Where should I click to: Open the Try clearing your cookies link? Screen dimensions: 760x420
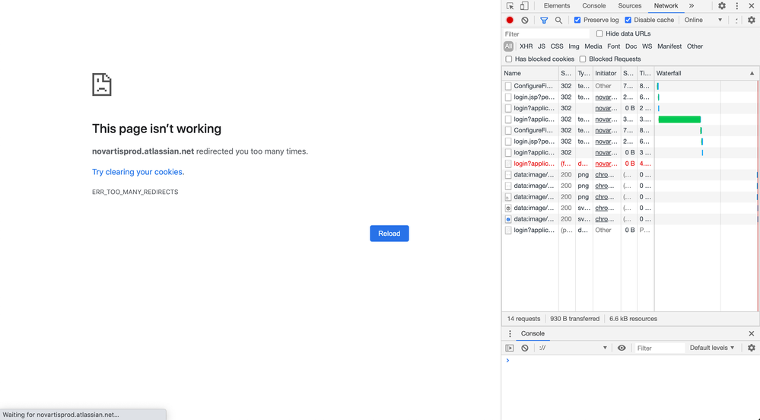point(138,172)
